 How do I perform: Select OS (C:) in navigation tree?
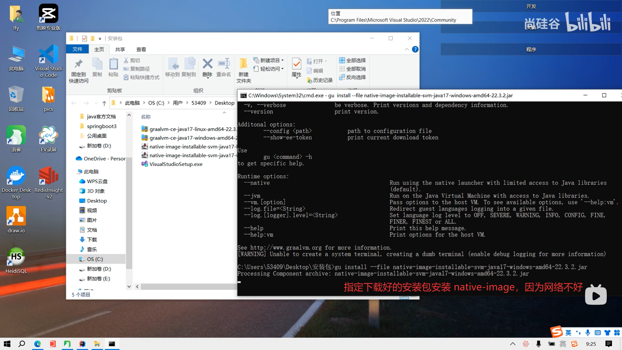pos(95,259)
